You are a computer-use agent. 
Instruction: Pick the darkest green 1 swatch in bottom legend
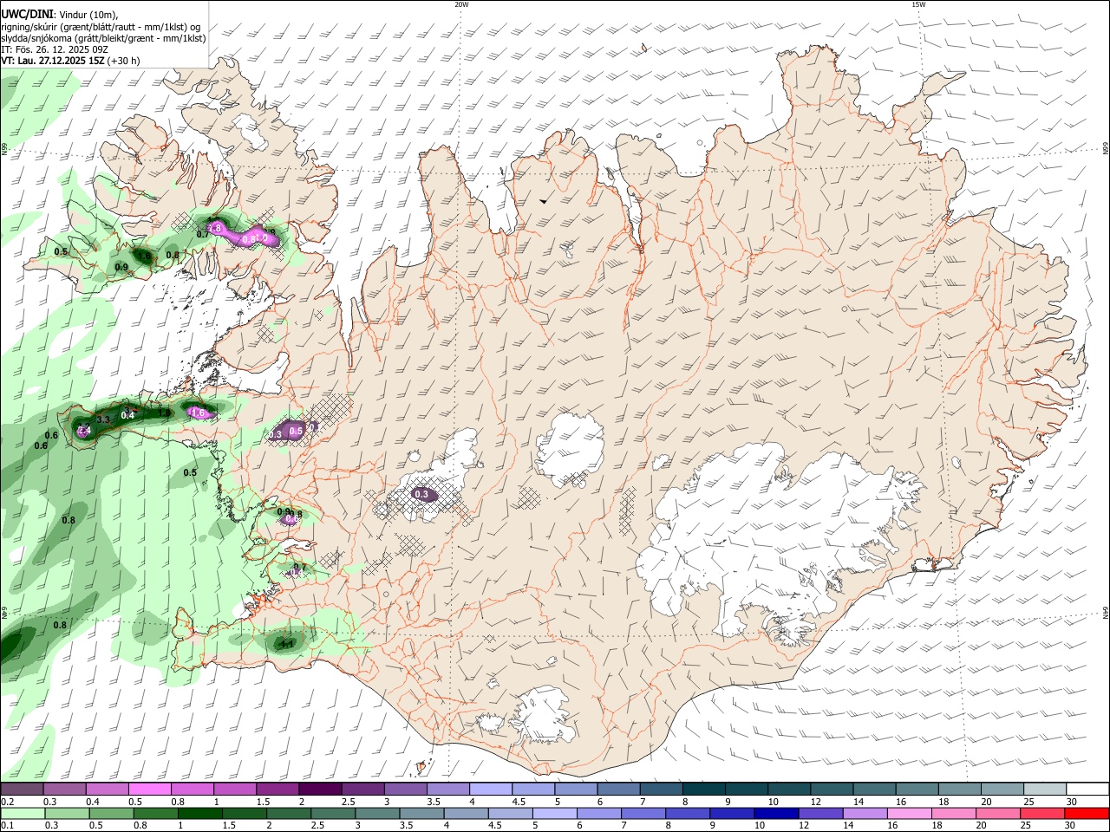click(x=199, y=814)
